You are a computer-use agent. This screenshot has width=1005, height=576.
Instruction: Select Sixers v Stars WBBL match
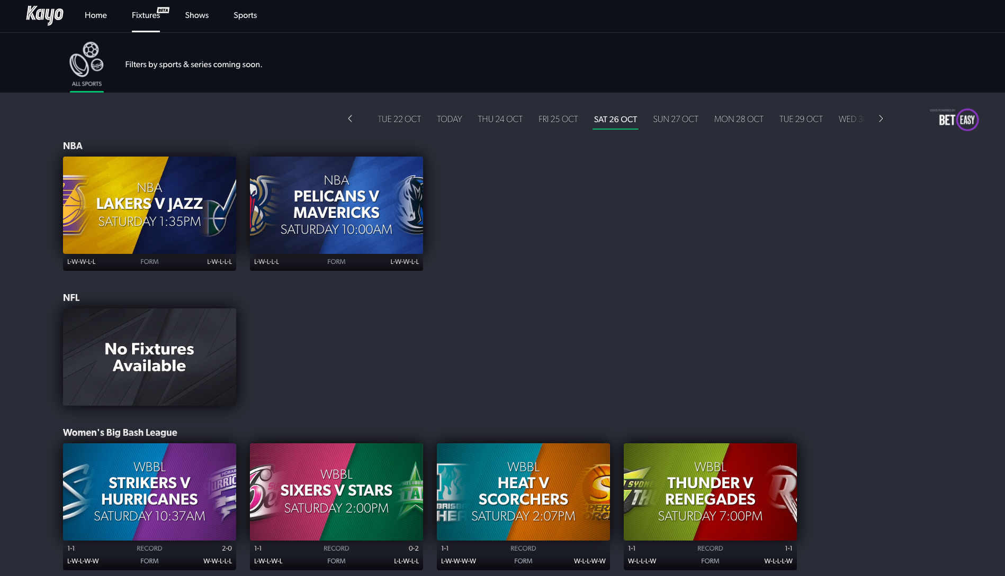336,492
